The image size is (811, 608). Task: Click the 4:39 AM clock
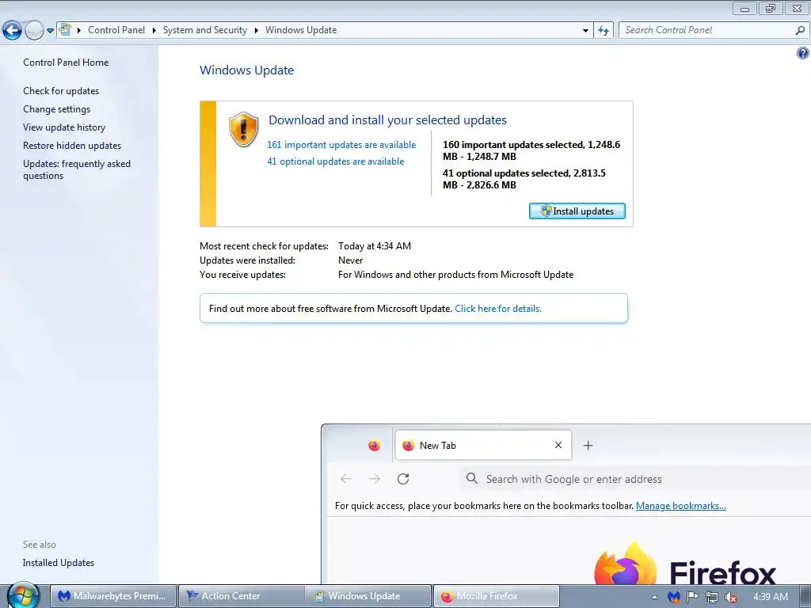pyautogui.click(x=771, y=597)
